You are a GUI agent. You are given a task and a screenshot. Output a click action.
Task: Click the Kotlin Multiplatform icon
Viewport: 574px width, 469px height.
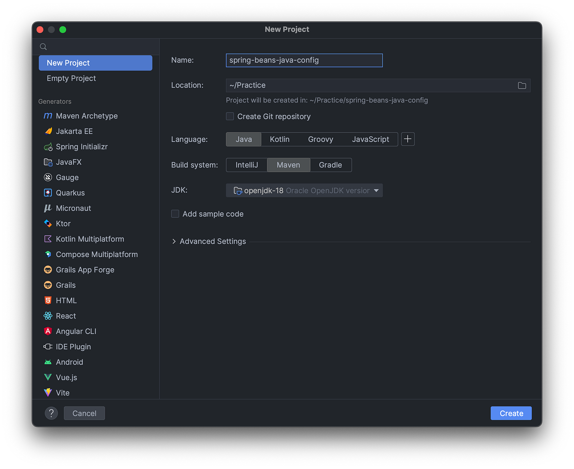48,239
